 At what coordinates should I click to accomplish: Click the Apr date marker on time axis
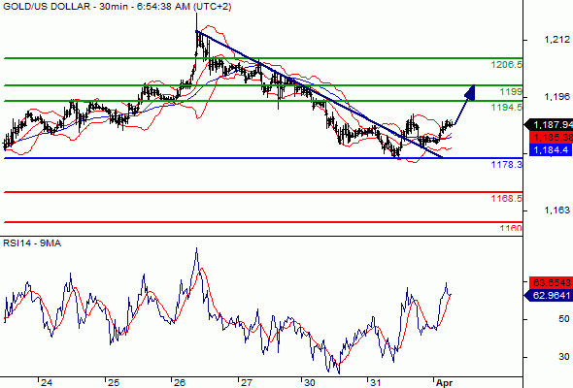coord(445,383)
